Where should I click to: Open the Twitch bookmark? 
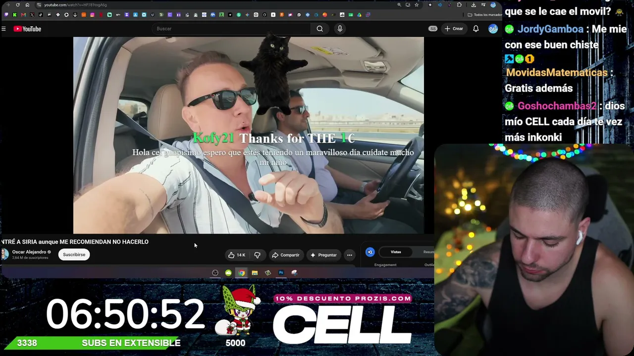6,15
